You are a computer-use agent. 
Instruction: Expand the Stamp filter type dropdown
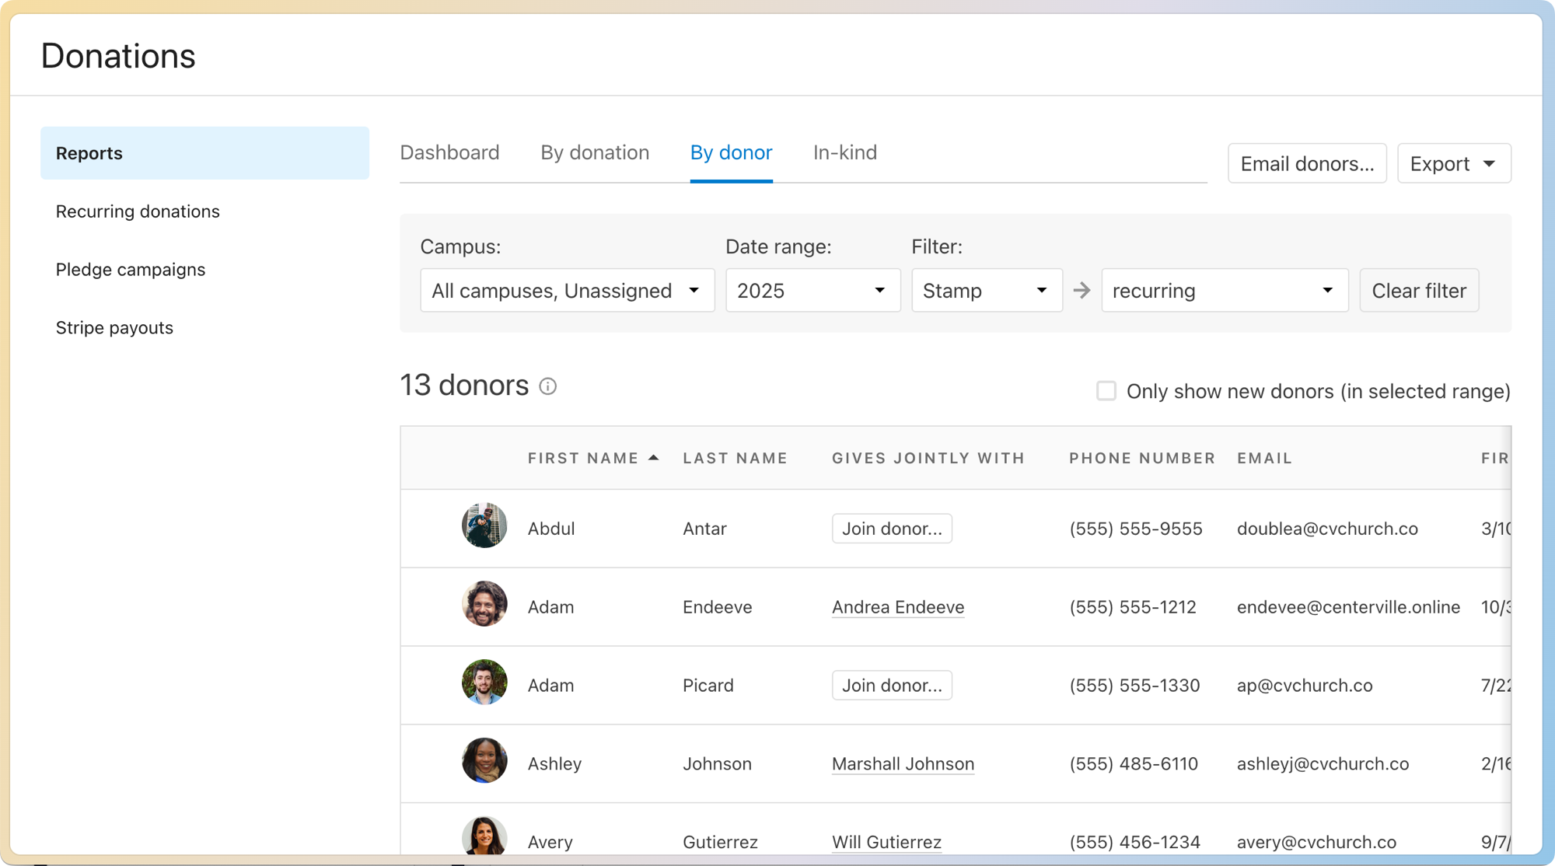986,291
